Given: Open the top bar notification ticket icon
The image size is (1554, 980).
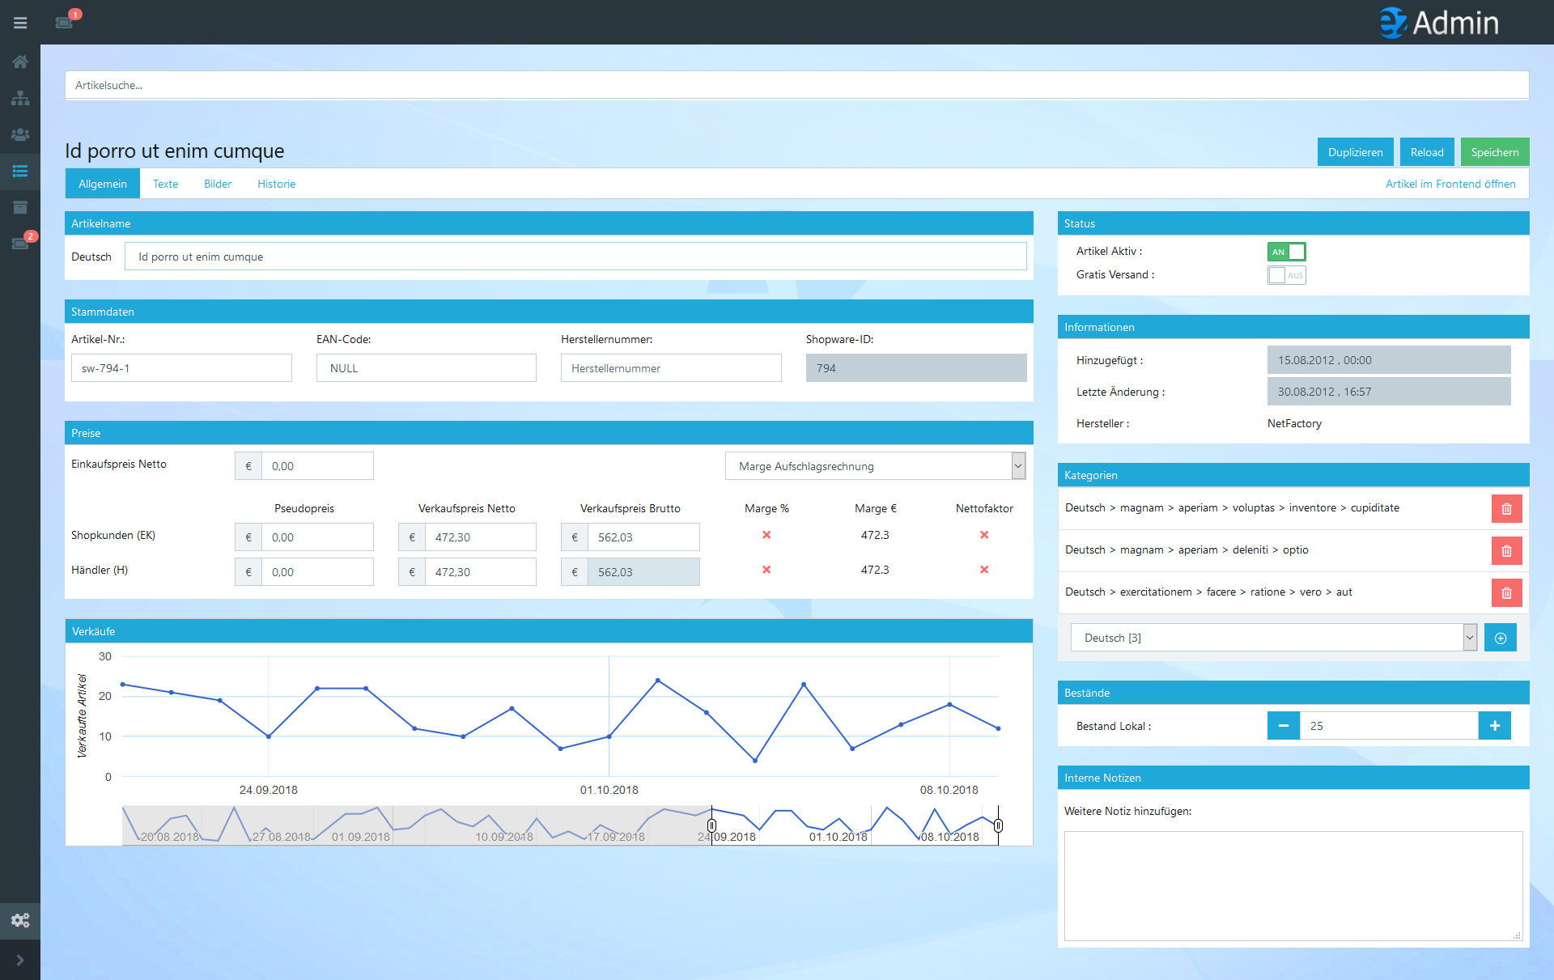Looking at the screenshot, I should coord(65,22).
